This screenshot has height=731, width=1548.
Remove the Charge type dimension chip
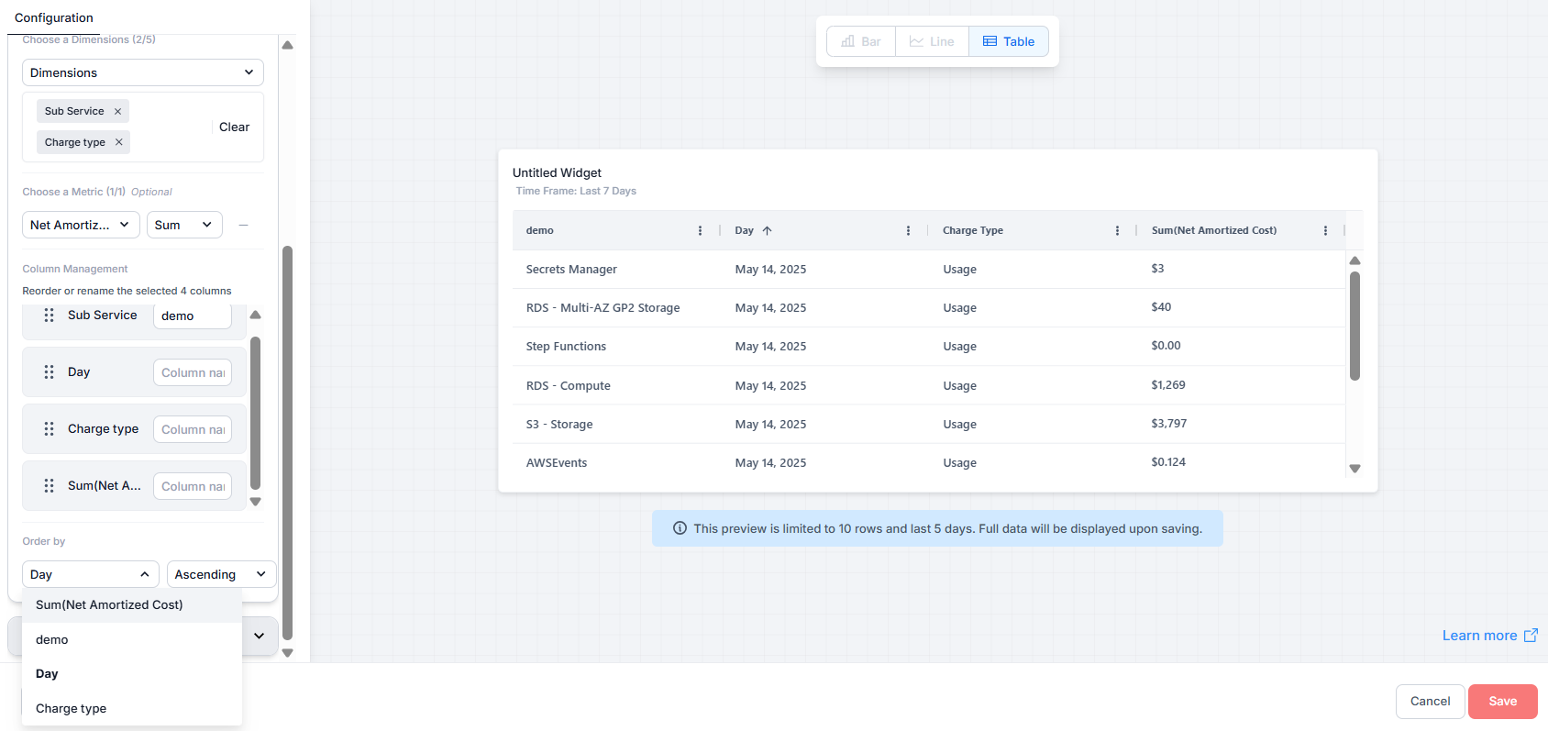pos(118,142)
